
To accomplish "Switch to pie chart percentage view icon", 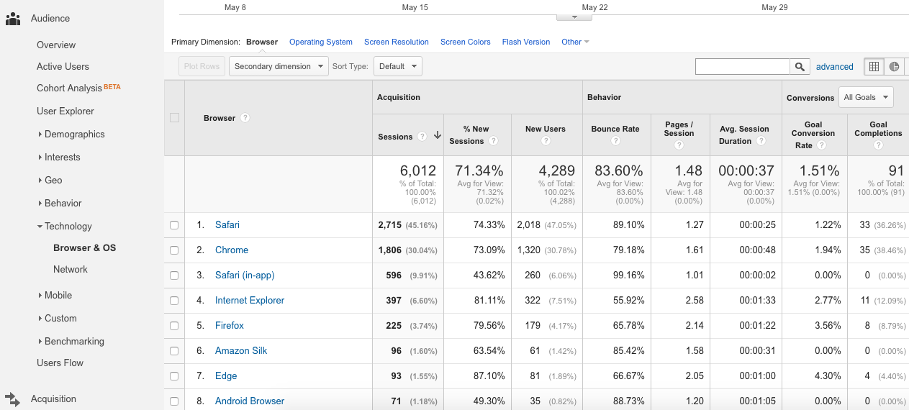I will pos(894,67).
